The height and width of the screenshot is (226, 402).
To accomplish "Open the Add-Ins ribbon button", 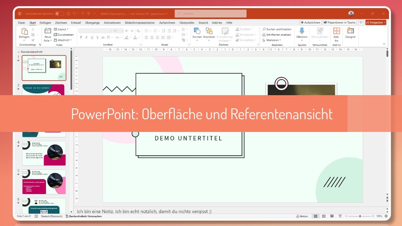I will tap(337, 35).
